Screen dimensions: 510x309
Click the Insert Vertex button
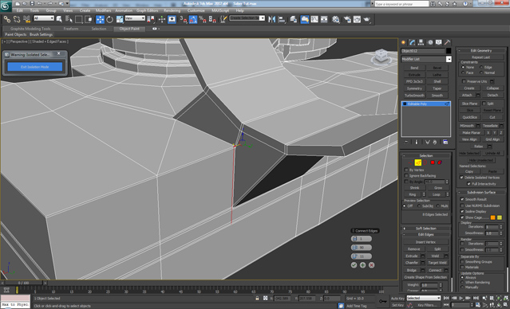click(425, 242)
